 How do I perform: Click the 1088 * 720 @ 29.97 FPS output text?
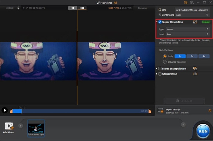(120, 8)
